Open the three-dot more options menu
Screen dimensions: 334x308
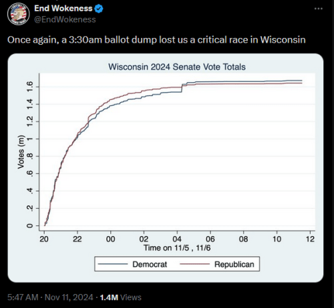[x=319, y=9]
